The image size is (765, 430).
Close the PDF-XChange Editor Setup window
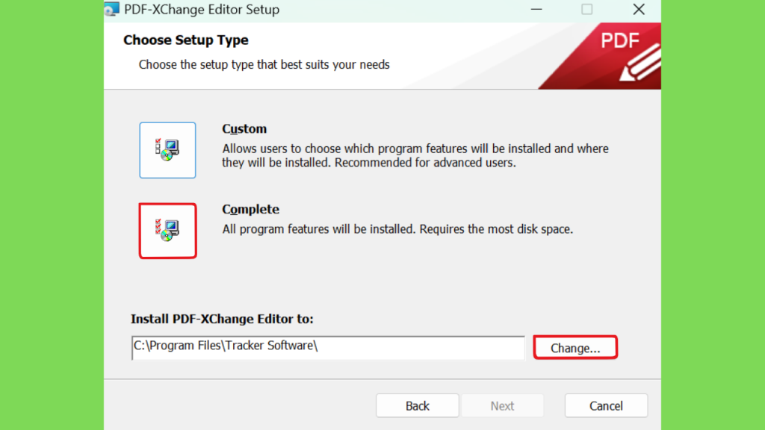[x=639, y=9]
